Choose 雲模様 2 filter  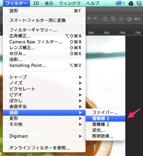pyautogui.click(x=105, y=124)
